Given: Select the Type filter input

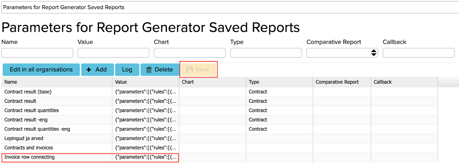Looking at the screenshot, I should pos(266,53).
